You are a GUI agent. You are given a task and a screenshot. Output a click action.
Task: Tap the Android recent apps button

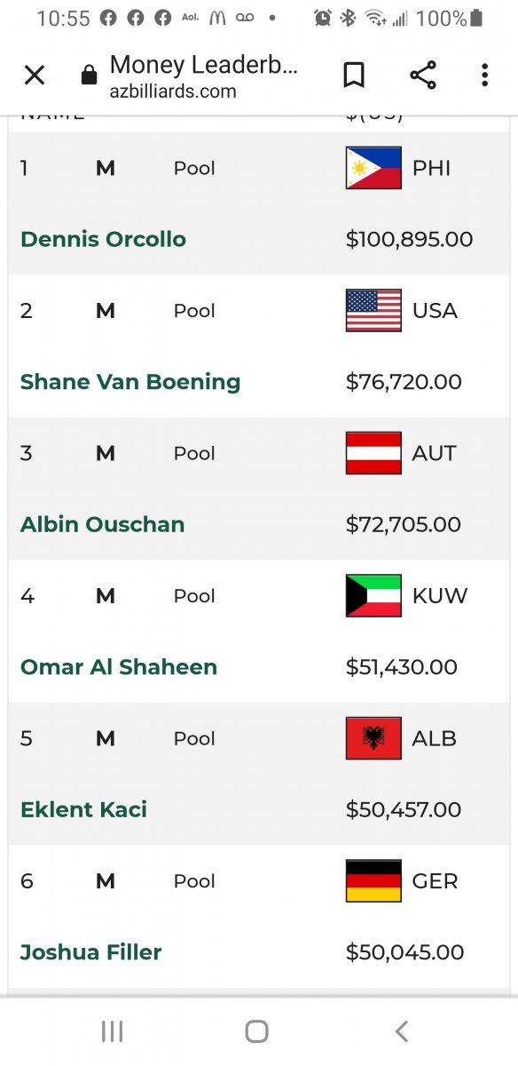click(x=112, y=1031)
